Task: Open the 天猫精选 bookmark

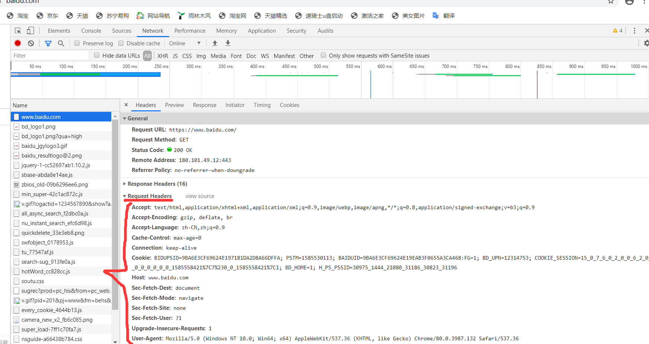Action: (x=271, y=16)
